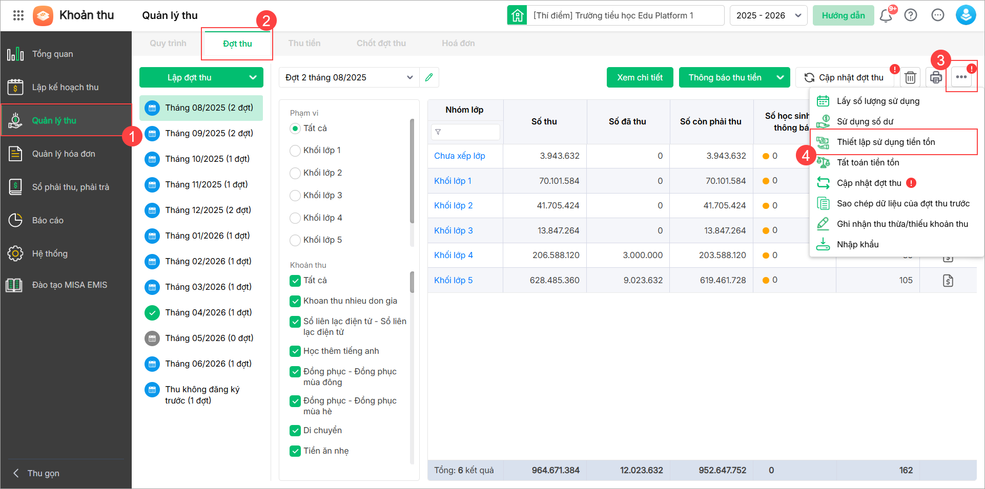
Task: Choose Tất toán tiền tồn menu item
Action: point(868,162)
